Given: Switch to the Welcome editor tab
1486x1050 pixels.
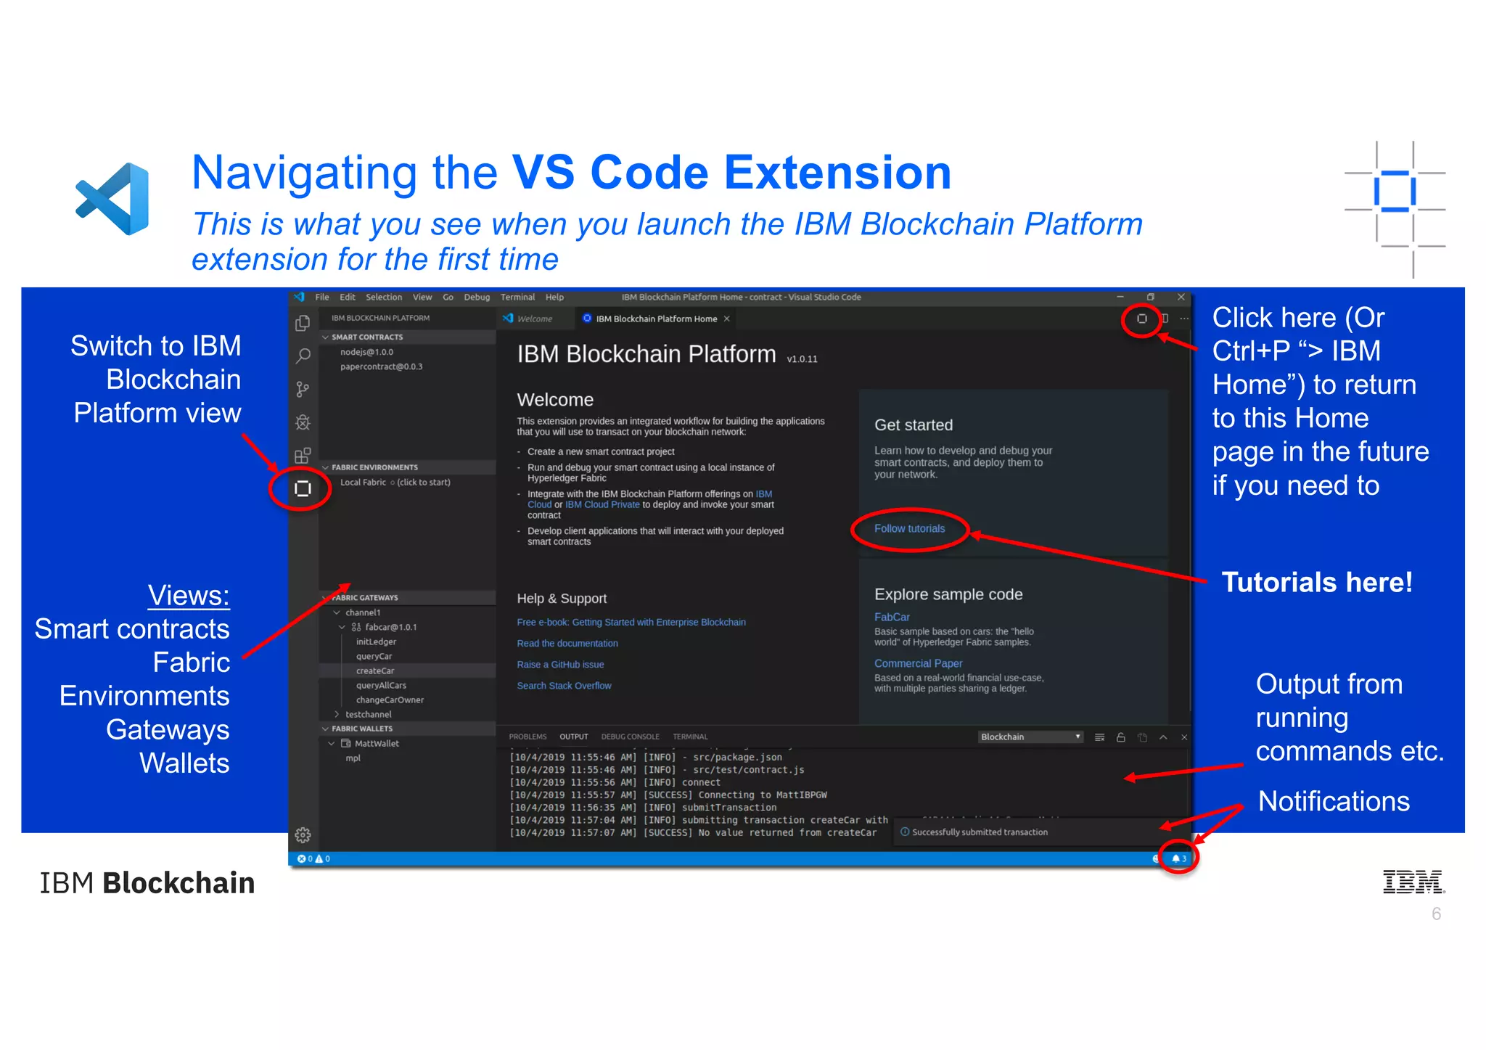Looking at the screenshot, I should pyautogui.click(x=535, y=319).
